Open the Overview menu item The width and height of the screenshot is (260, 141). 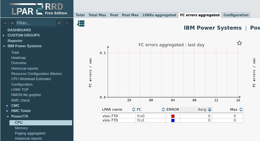pos(19,63)
